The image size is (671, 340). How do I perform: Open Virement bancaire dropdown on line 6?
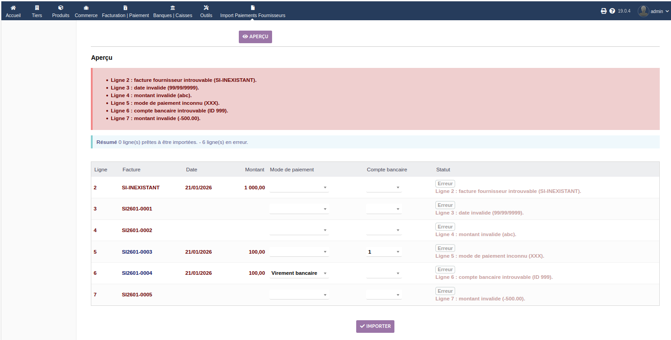pyautogui.click(x=299, y=273)
